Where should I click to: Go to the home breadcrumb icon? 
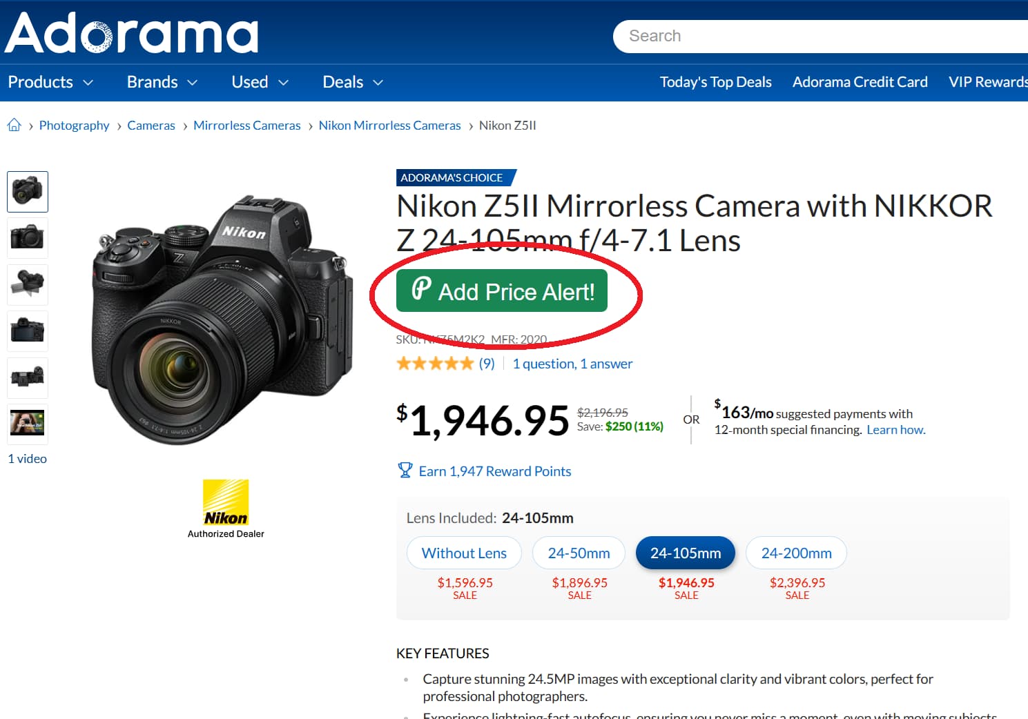14,125
